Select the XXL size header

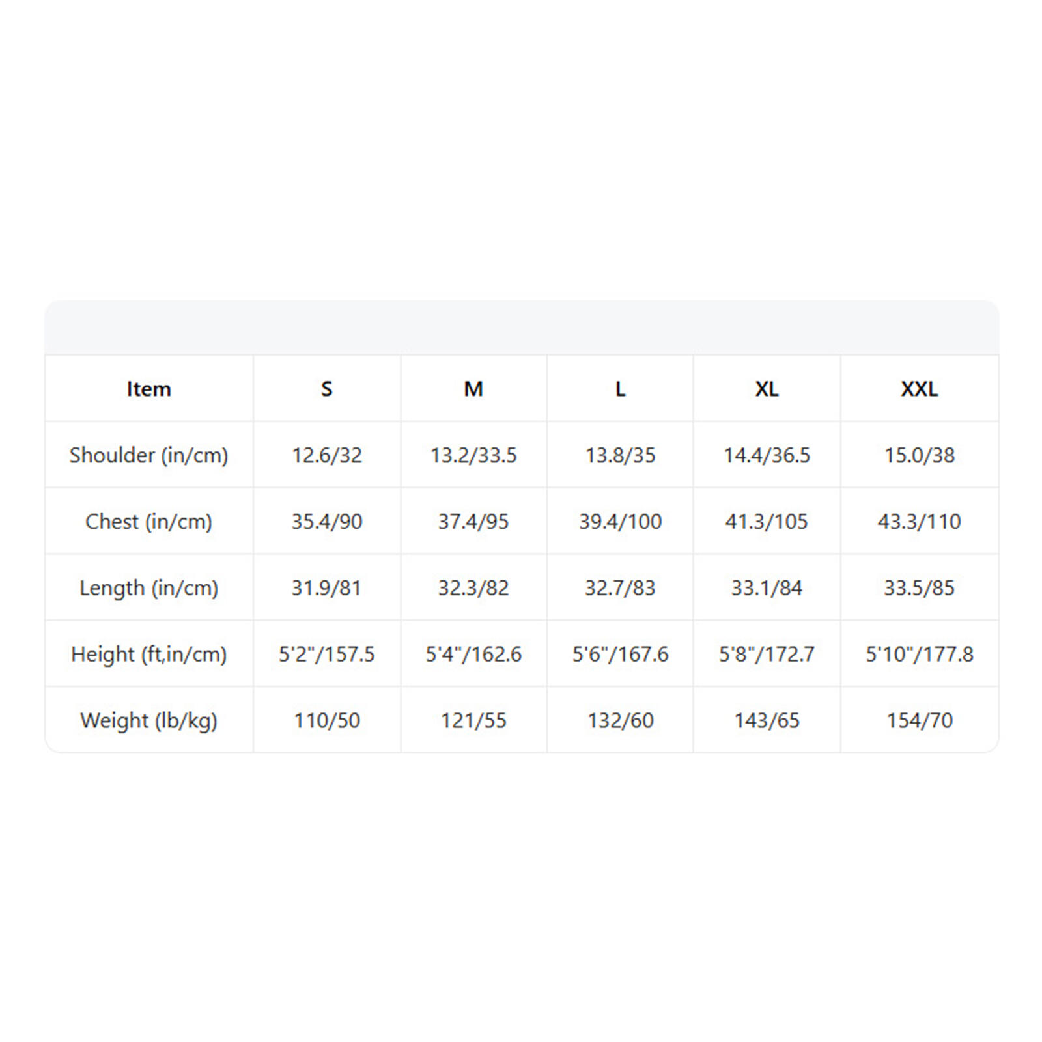pos(919,389)
